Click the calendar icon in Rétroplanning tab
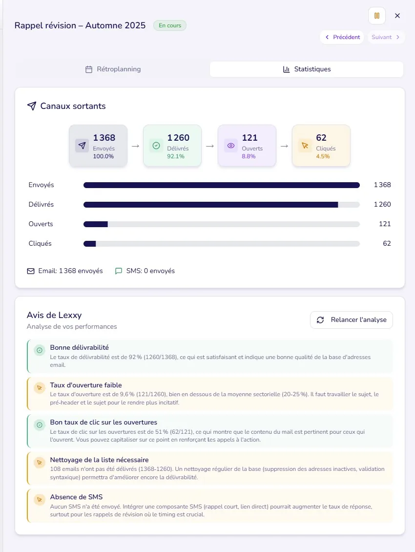This screenshot has width=415, height=552. pos(89,69)
